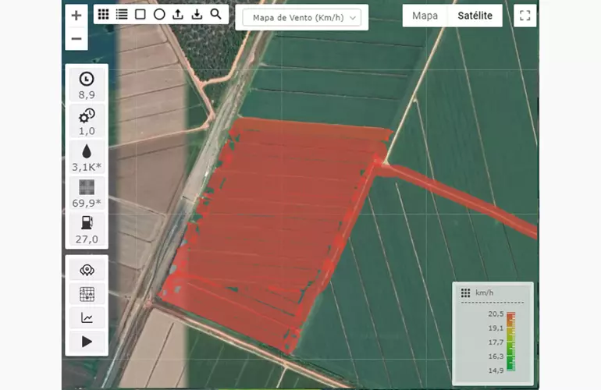Open the list view icon in toolbar
This screenshot has height=390, width=601.
[x=122, y=14]
